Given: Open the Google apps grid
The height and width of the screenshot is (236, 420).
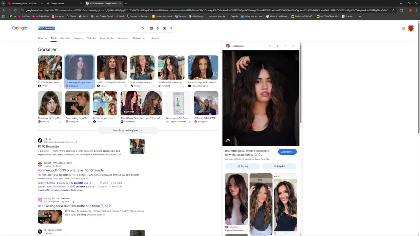Looking at the screenshot, I should tap(404, 28).
